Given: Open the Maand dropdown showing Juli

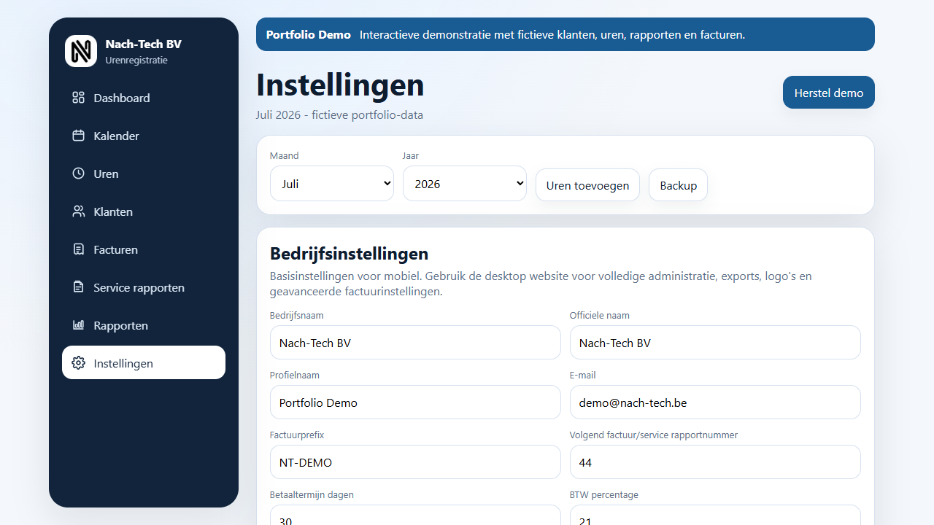Looking at the screenshot, I should point(332,184).
